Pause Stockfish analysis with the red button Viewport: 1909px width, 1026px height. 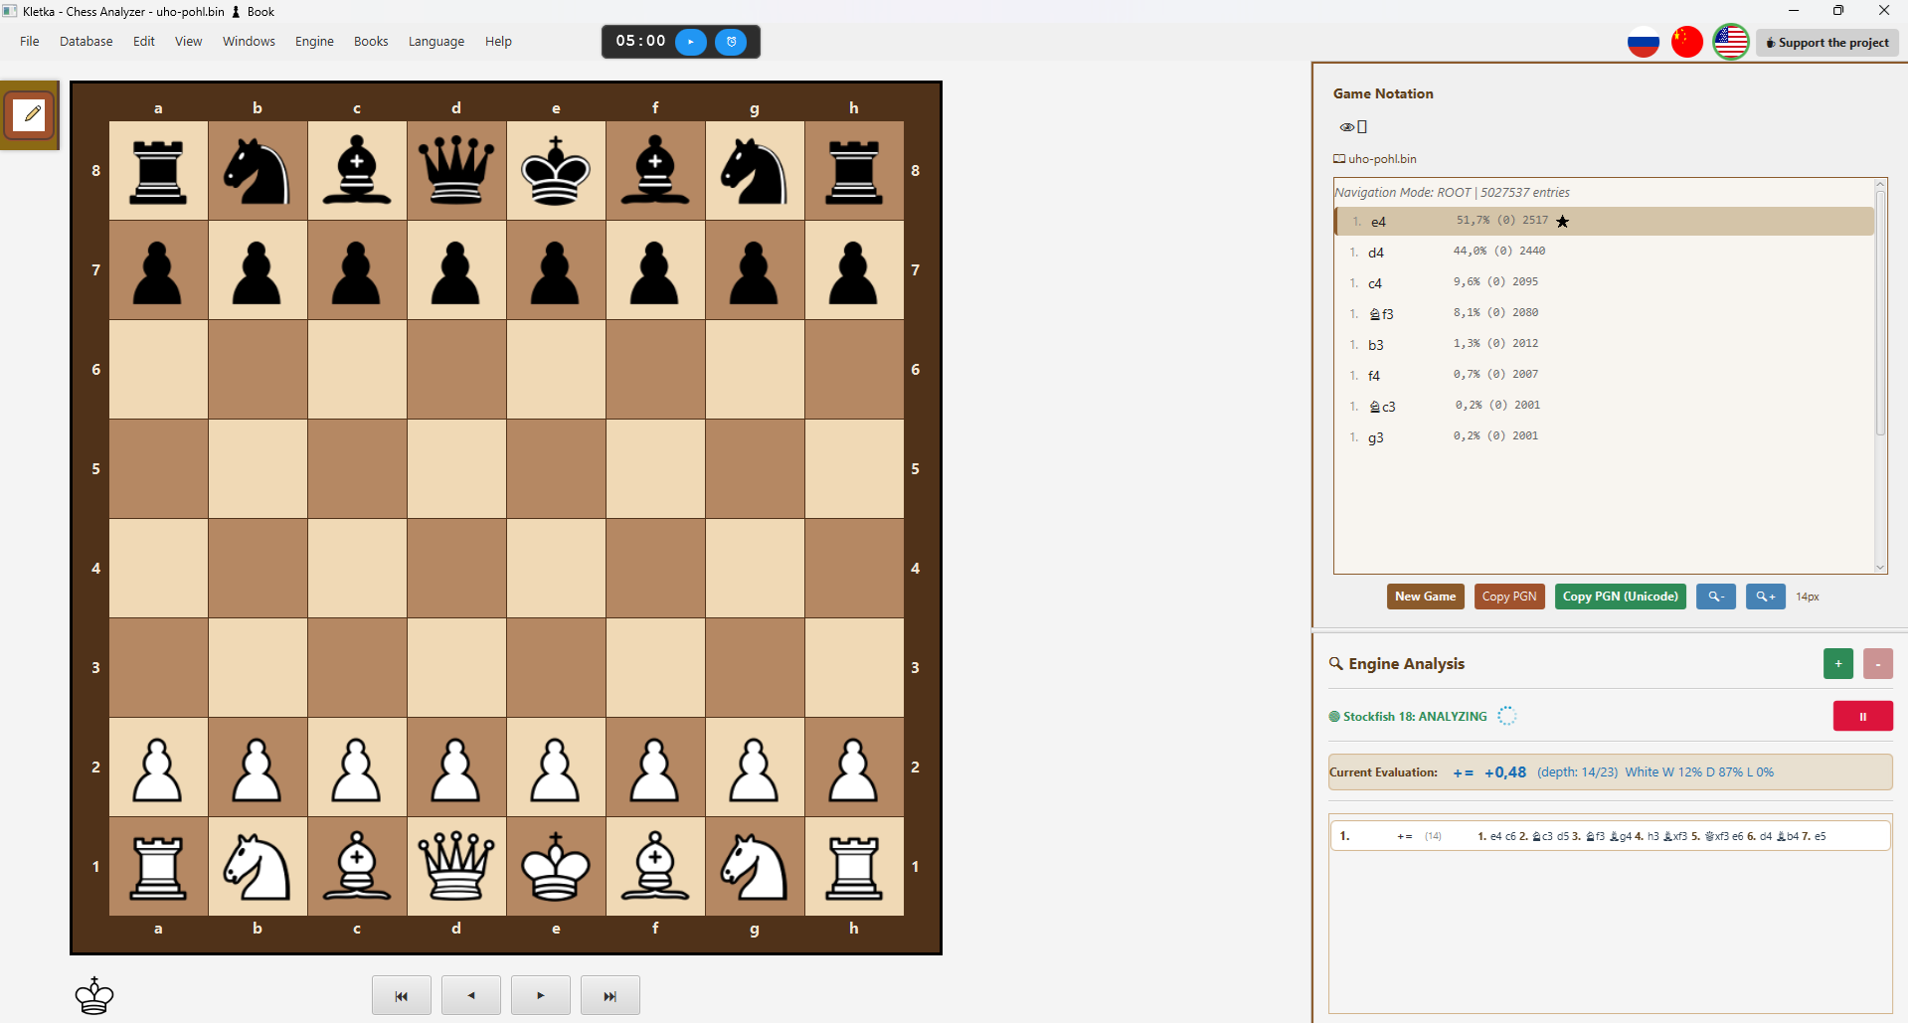tap(1863, 716)
